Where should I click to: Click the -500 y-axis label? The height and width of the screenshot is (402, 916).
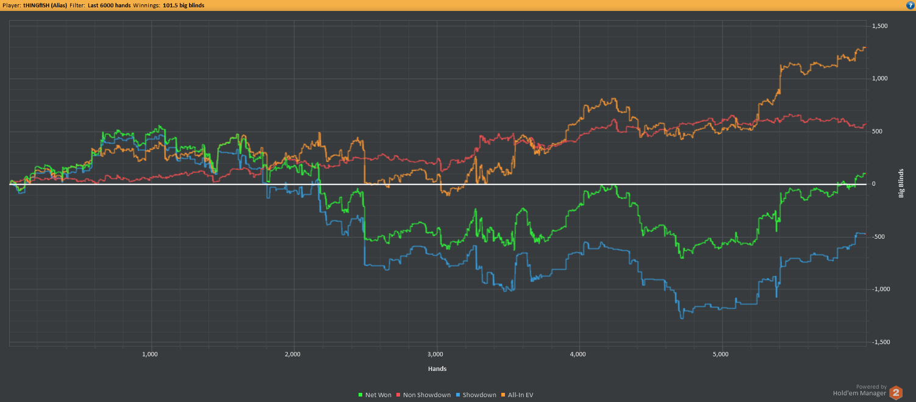[878, 237]
